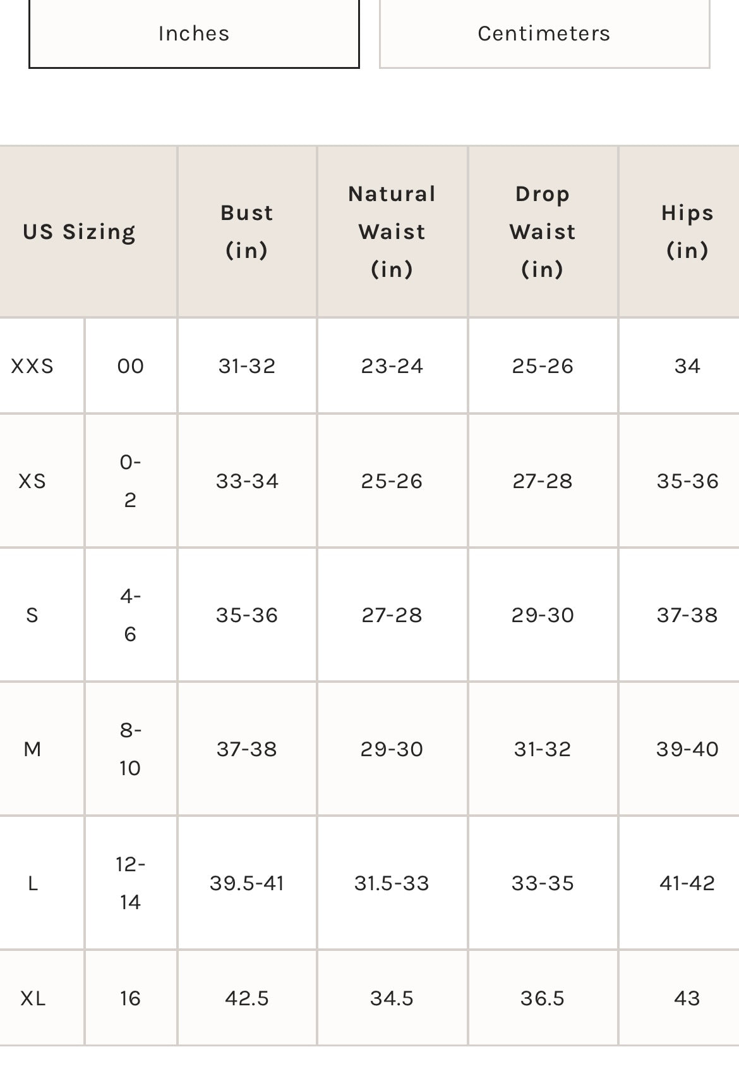Switch to the Inches unit tab
The height and width of the screenshot is (1078, 739).
click(194, 33)
